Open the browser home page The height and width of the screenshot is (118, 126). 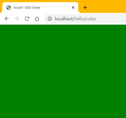coord(37,19)
